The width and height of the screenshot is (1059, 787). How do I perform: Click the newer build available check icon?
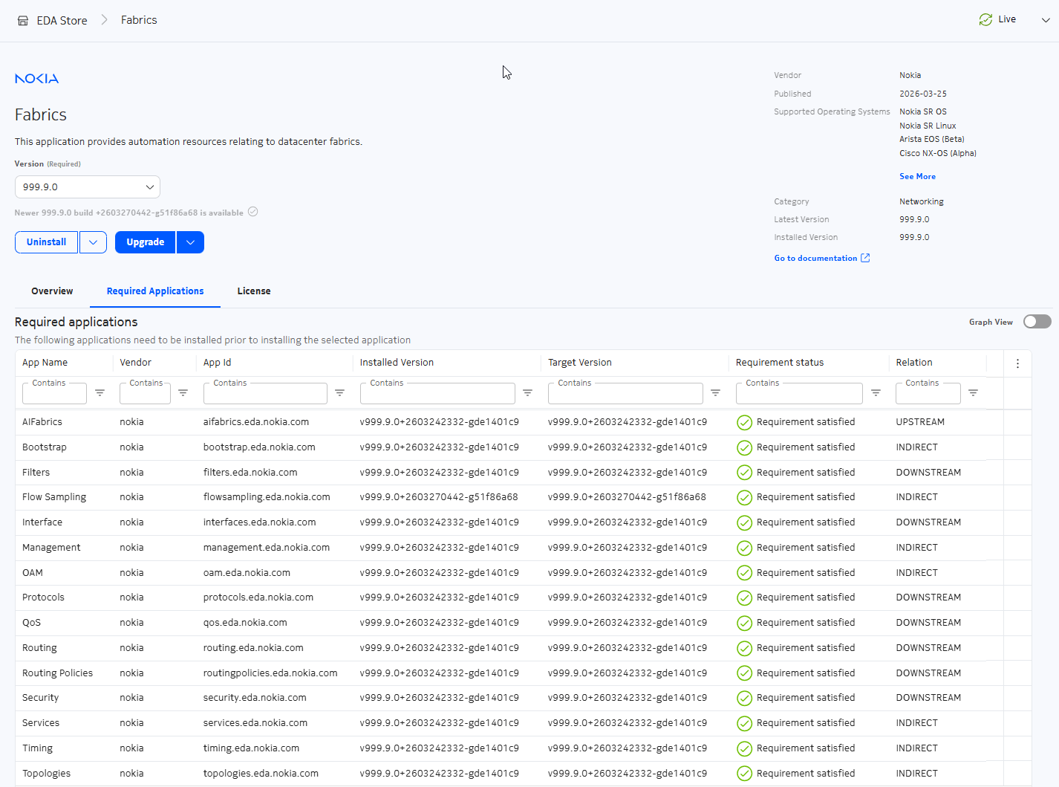pyautogui.click(x=252, y=212)
